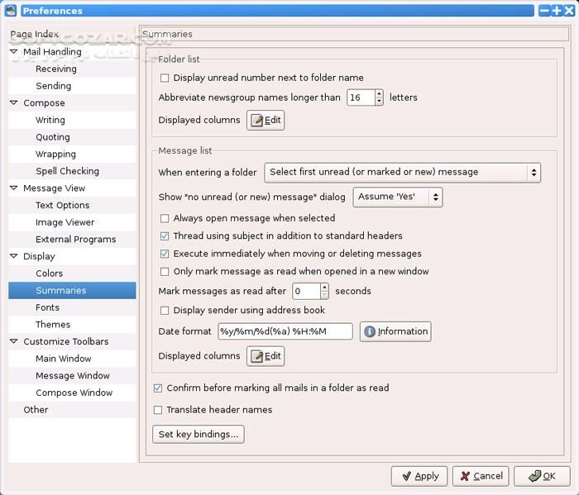
Task: Click the Date format text field
Action: 285,331
